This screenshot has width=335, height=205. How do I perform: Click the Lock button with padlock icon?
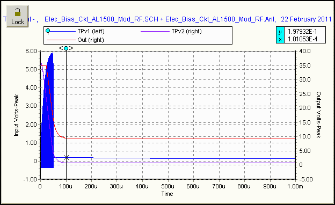coord(17,17)
